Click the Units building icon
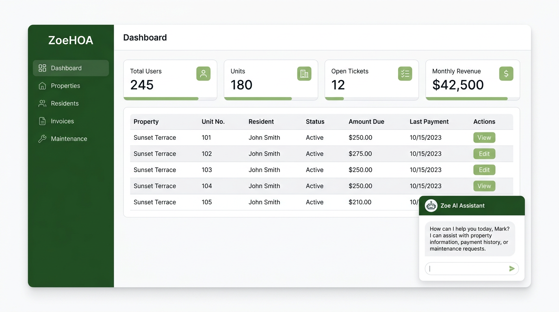This screenshot has height=312, width=559. point(304,74)
